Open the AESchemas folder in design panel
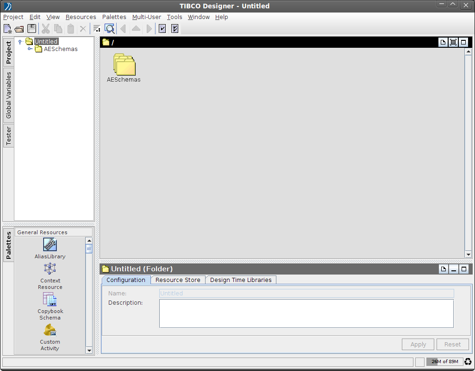This screenshot has height=371, width=475. point(124,64)
